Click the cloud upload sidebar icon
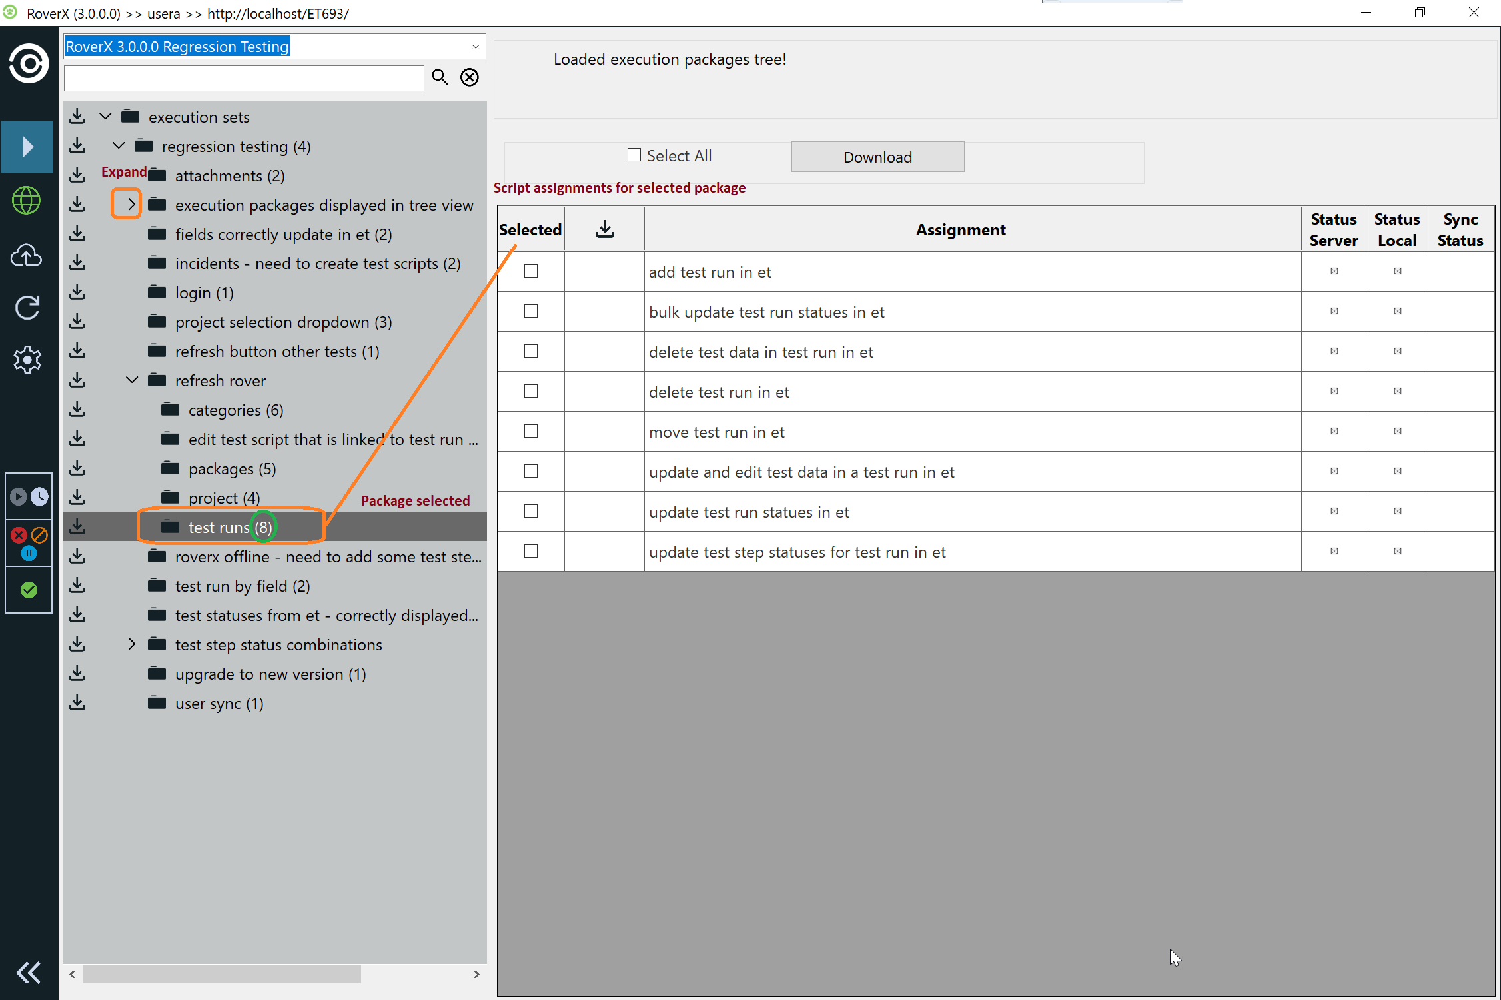This screenshot has width=1501, height=1000. (x=27, y=254)
